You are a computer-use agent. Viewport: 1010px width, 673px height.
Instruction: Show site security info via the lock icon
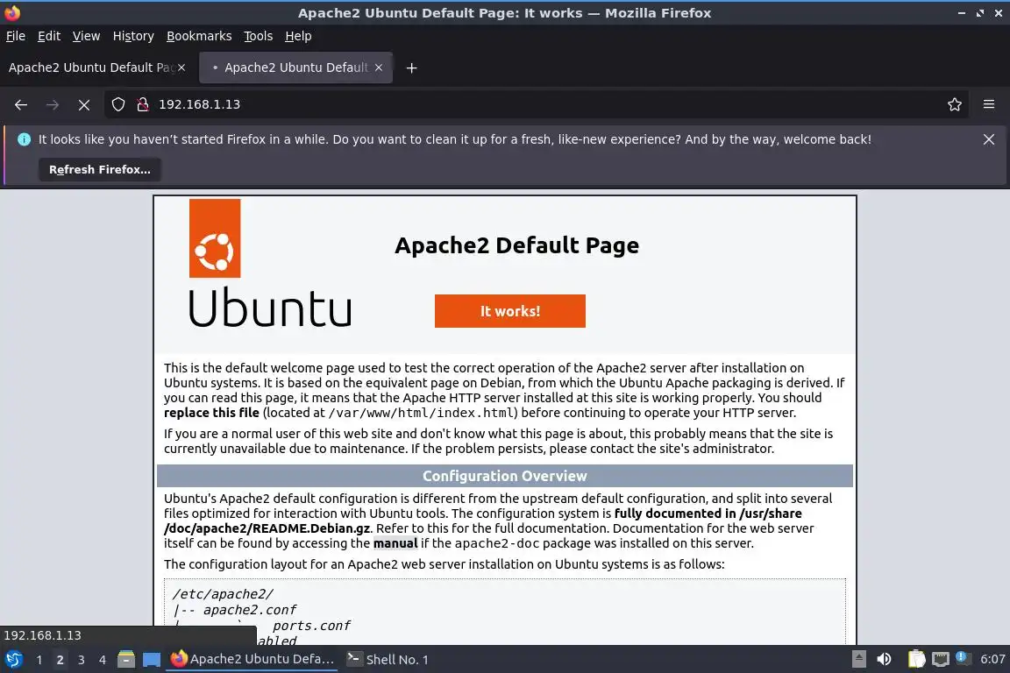(x=143, y=104)
